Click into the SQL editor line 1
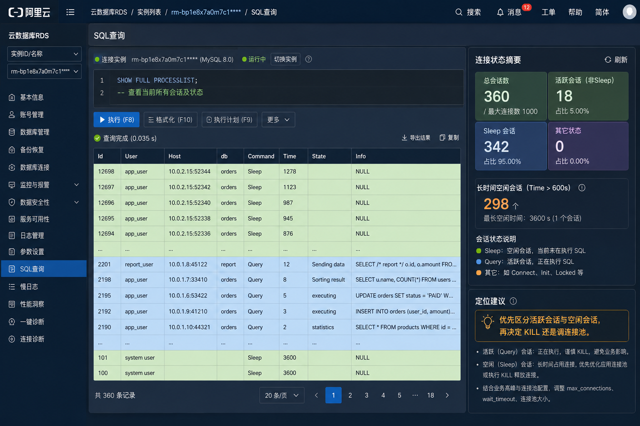The width and height of the screenshot is (640, 426). pyautogui.click(x=287, y=80)
